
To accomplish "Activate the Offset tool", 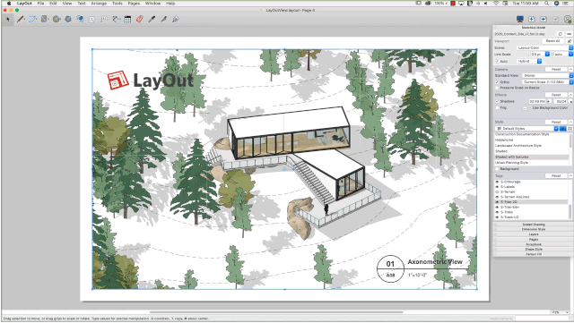I will point(80,19).
